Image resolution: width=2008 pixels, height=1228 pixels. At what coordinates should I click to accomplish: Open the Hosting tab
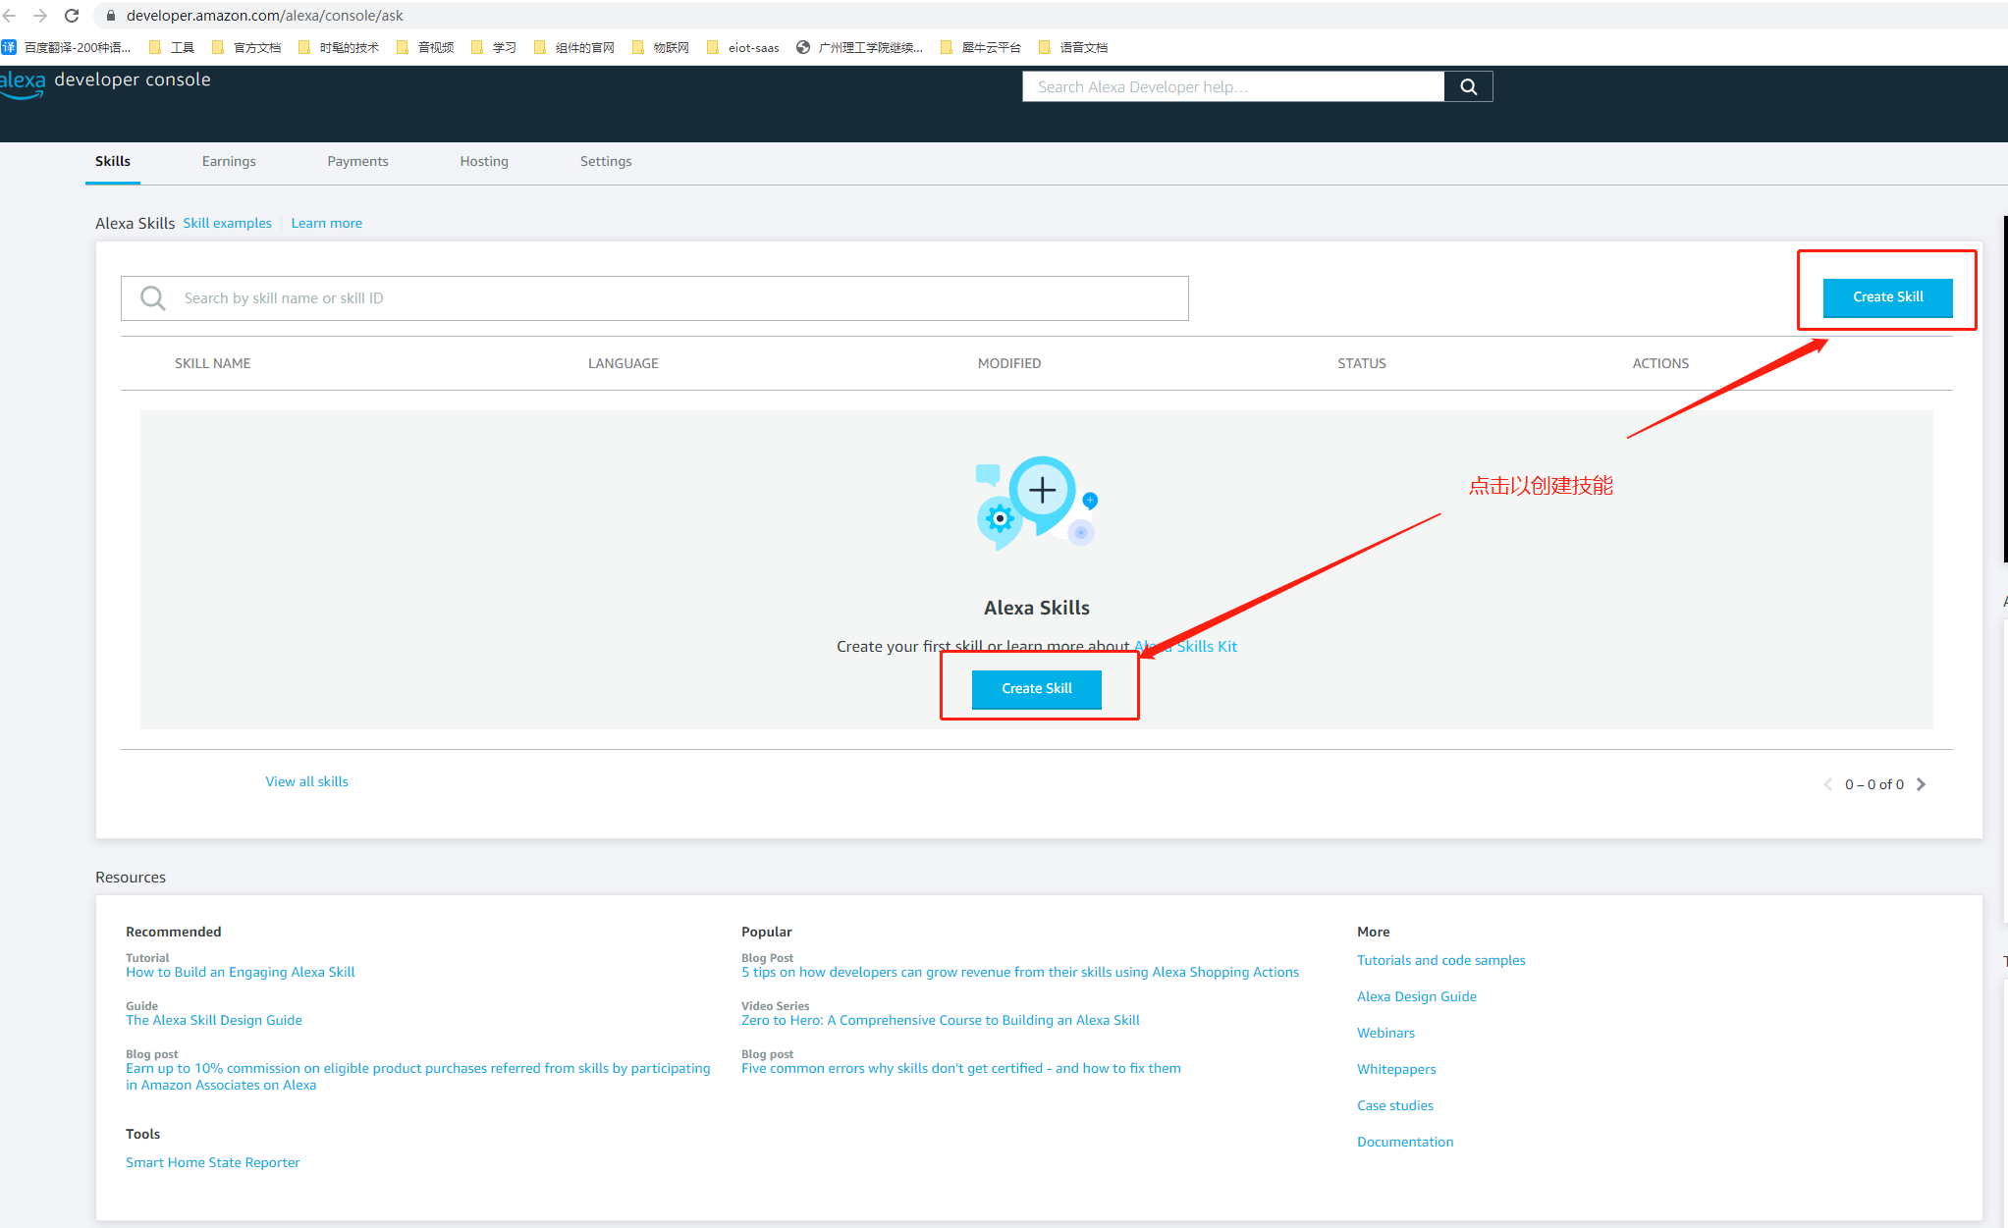click(484, 161)
